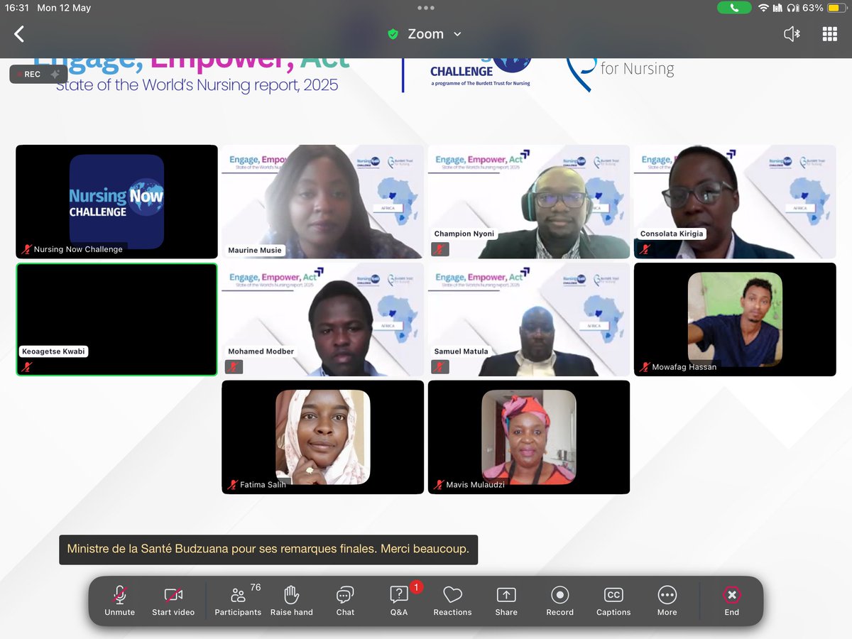Tap Keoagetse Kwabi's muted mic icon
Image resolution: width=852 pixels, height=639 pixels.
pyautogui.click(x=27, y=366)
